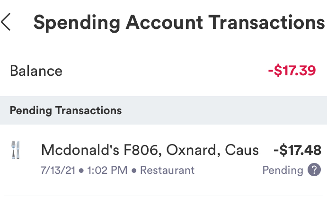Screen dimensions: 327x198
Task: Click the bullet dot between date and time
Action: (x=81, y=170)
